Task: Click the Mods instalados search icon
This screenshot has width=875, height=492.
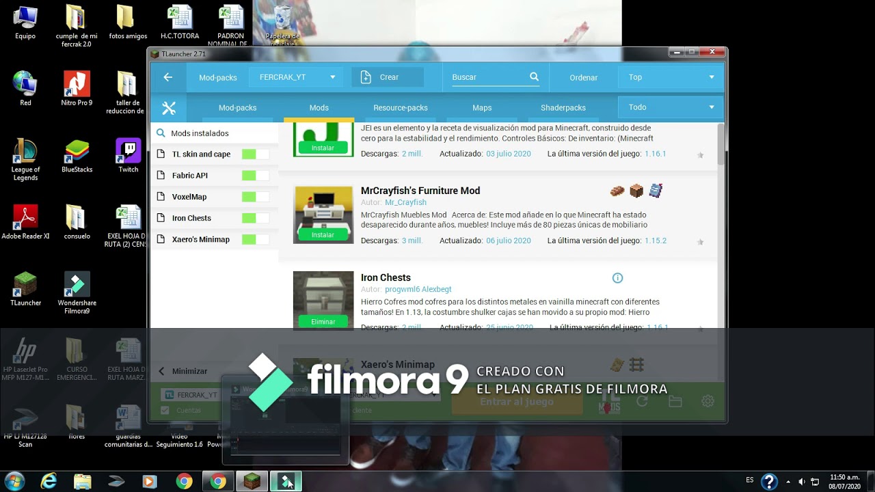Action: [161, 133]
